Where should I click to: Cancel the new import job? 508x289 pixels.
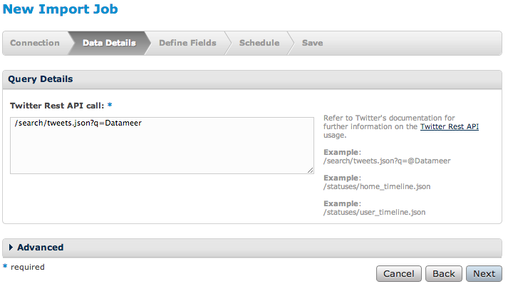click(x=399, y=274)
